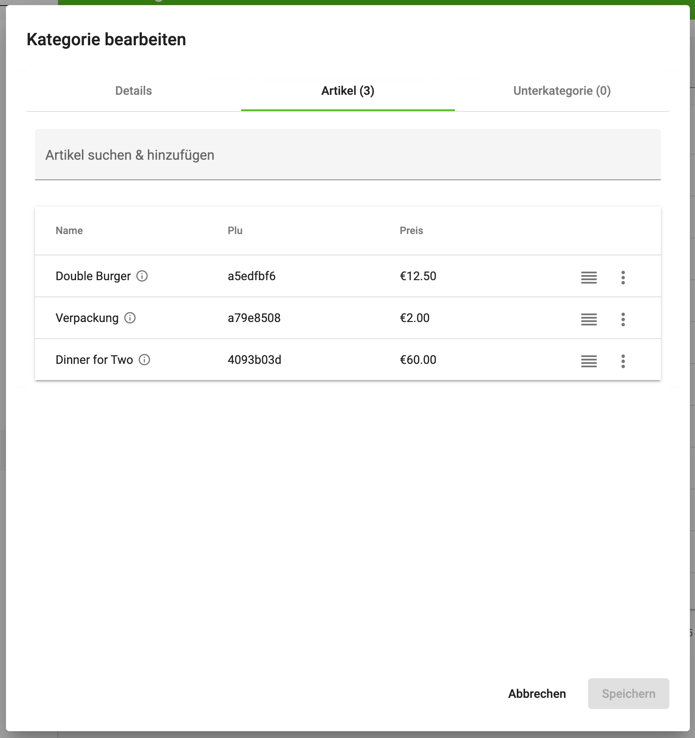Image resolution: width=695 pixels, height=738 pixels.
Task: Click the Plu column header
Action: click(235, 231)
